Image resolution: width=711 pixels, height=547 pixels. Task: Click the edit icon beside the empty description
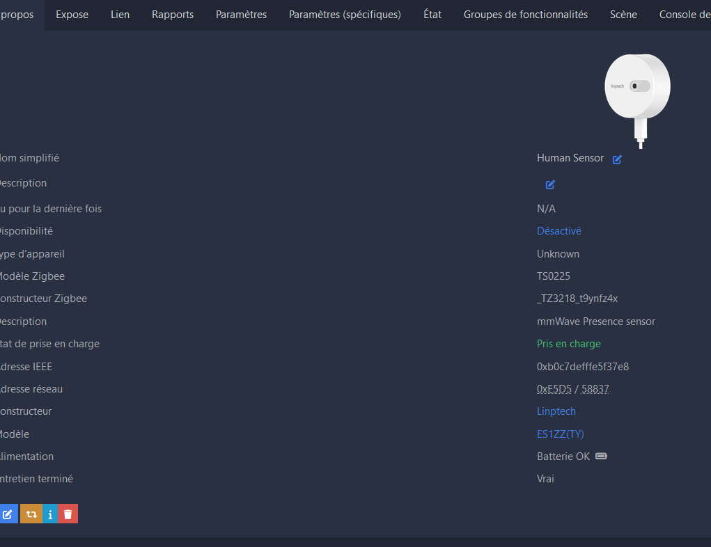(x=550, y=184)
